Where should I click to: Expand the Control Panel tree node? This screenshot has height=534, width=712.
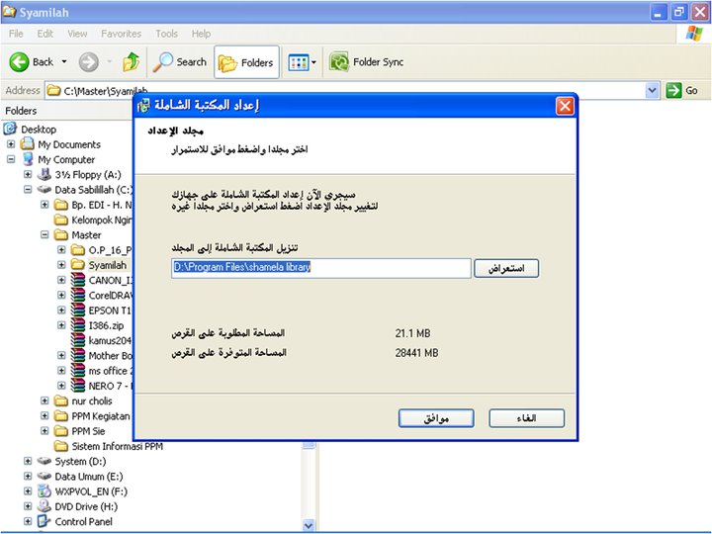click(x=28, y=521)
